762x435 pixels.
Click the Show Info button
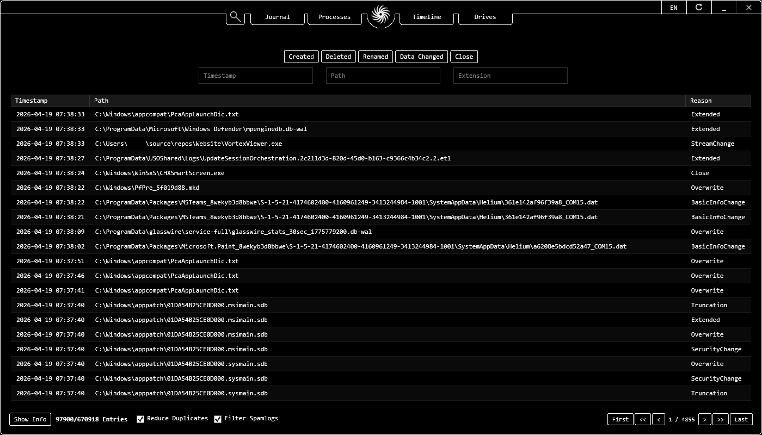pyautogui.click(x=30, y=419)
